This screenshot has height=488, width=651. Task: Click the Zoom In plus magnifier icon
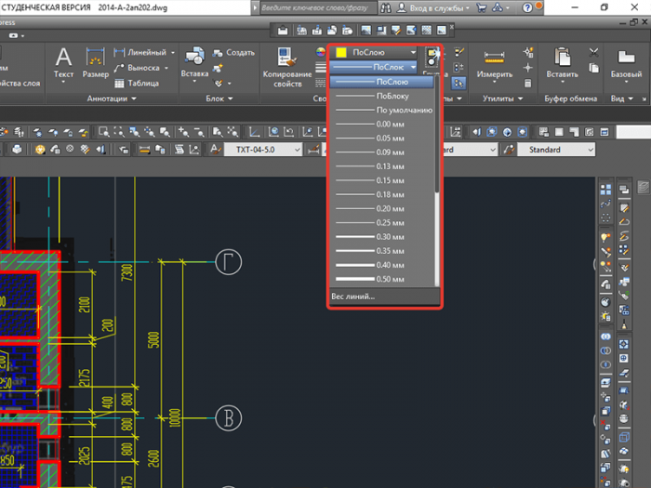(183, 132)
